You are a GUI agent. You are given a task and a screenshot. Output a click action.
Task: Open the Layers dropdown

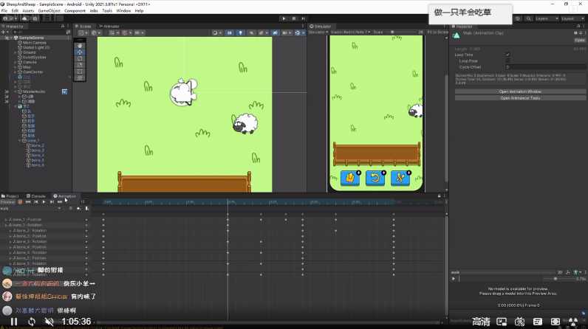[547, 18]
